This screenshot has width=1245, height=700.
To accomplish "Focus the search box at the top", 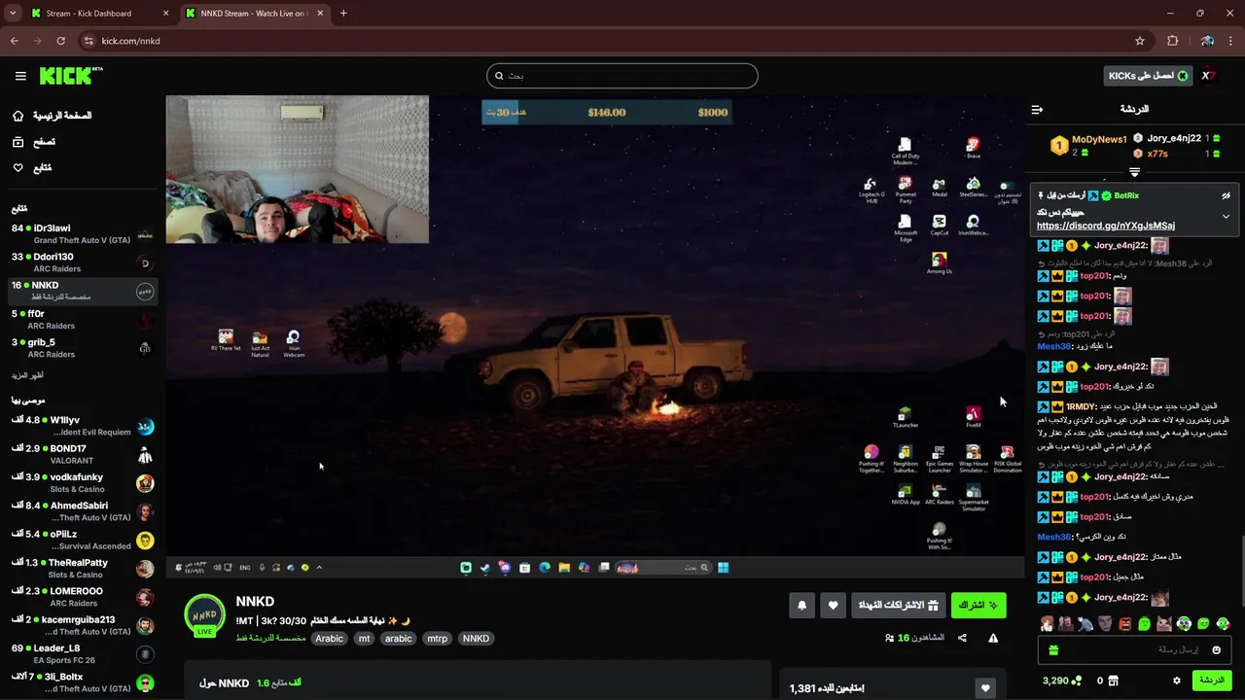I will pyautogui.click(x=622, y=76).
